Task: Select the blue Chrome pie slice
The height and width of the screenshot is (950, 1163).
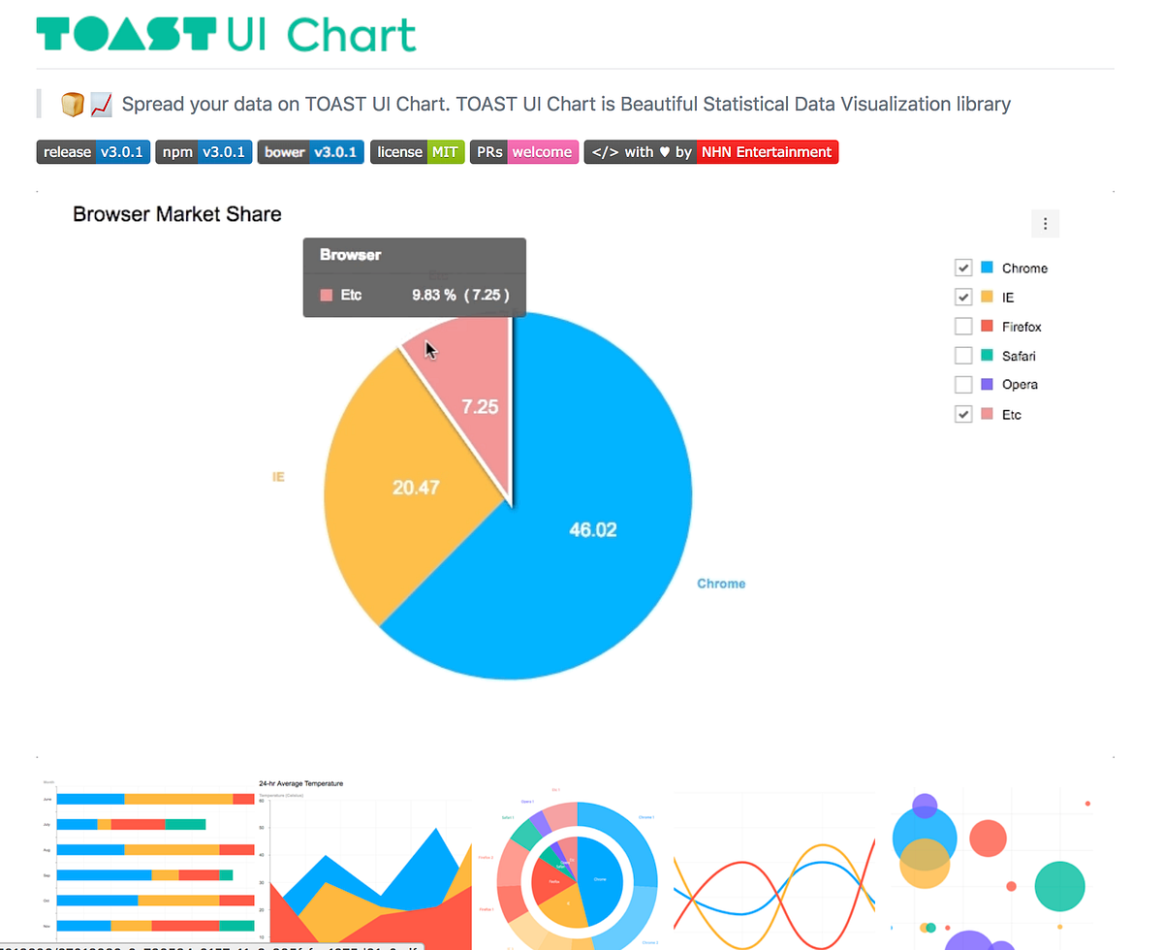Action: pos(591,543)
